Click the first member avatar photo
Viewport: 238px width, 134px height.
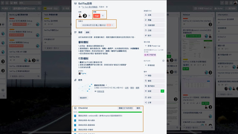(80, 16)
